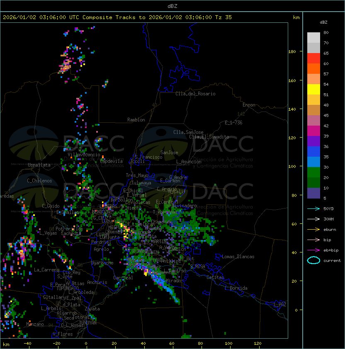
Task: Pick the dark orange 60-57 dBZ swatch
Action: [313, 69]
